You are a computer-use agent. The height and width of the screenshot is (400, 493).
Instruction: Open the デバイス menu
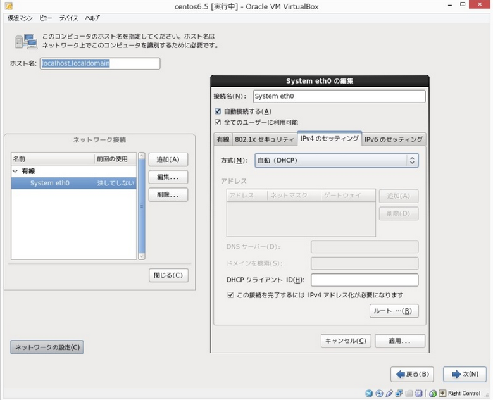tap(68, 18)
